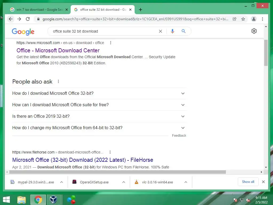273x205 pixels.
Task: Open Office - Microsoft Download Center link
Action: click(x=58, y=50)
